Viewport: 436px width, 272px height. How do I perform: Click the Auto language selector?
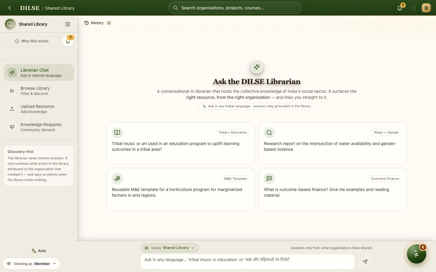click(39, 251)
